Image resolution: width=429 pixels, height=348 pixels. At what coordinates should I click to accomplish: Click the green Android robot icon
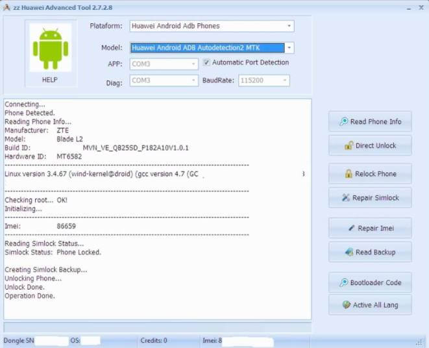pos(51,49)
